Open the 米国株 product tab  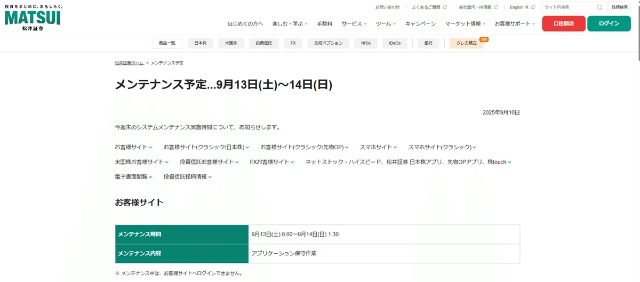pos(231,43)
